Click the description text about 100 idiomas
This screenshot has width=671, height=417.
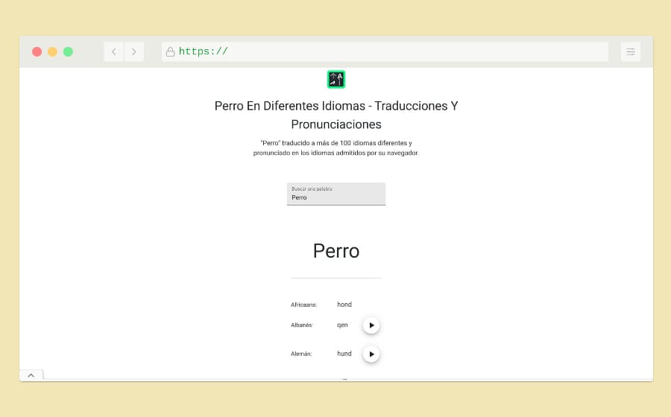(x=336, y=148)
